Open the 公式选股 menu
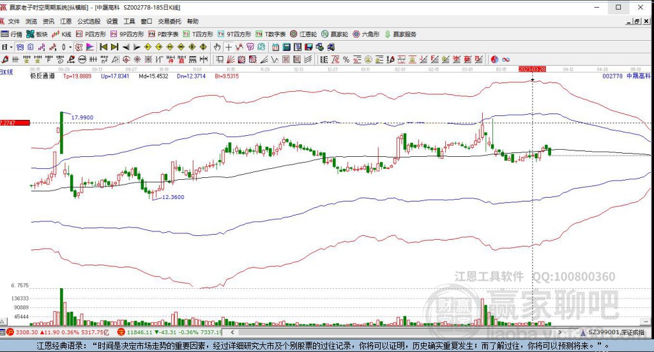Image resolution: width=654 pixels, height=352 pixels. [x=88, y=21]
